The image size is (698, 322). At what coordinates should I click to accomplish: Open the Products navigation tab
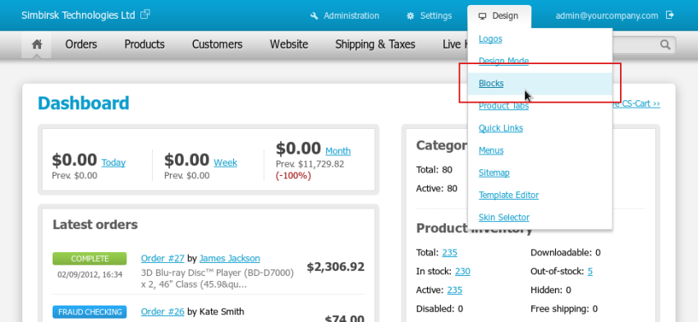145,44
